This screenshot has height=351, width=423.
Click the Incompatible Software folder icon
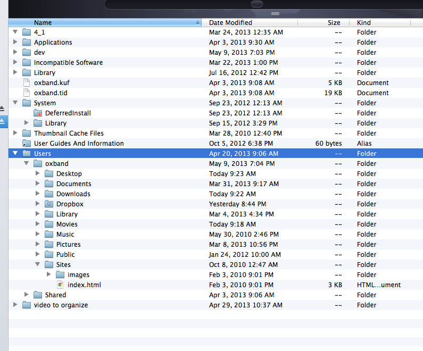click(27, 62)
